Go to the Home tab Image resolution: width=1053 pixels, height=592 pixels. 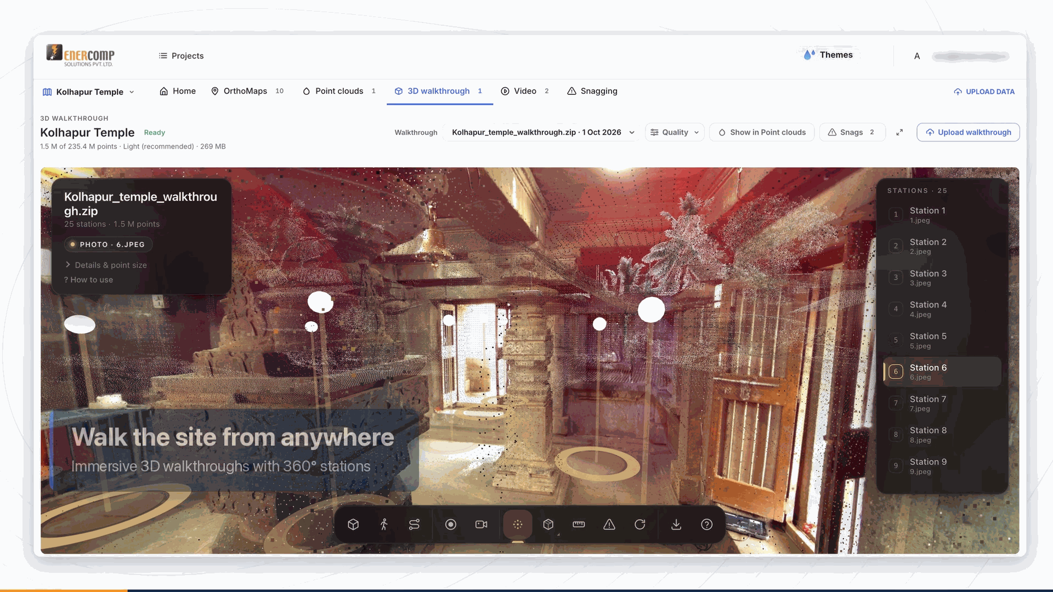click(178, 91)
